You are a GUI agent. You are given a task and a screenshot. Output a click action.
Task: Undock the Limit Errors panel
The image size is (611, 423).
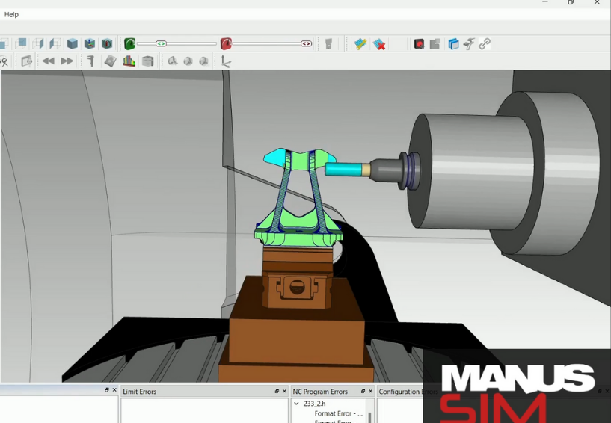[277, 392]
